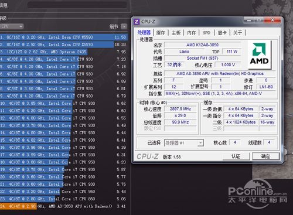
Task: Click the 111 W TDP value
Action: tap(232, 52)
